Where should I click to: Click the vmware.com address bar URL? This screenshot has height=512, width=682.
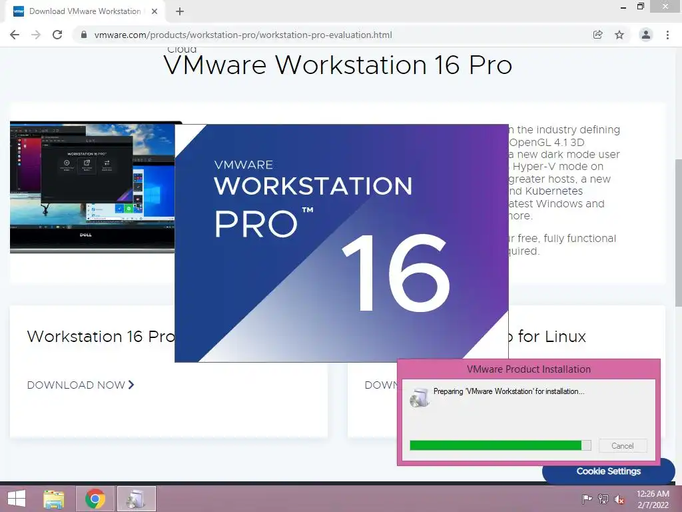(243, 35)
